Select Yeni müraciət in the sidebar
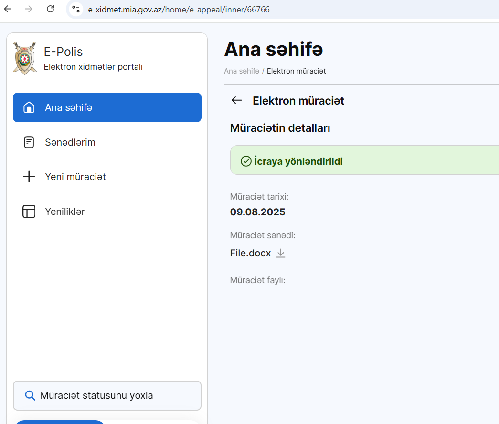The width and height of the screenshot is (499, 424). click(x=75, y=177)
